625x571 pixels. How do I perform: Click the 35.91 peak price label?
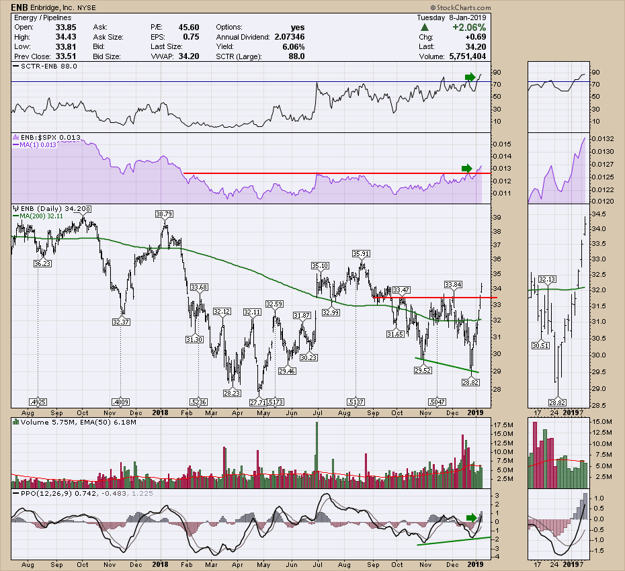pos(361,253)
